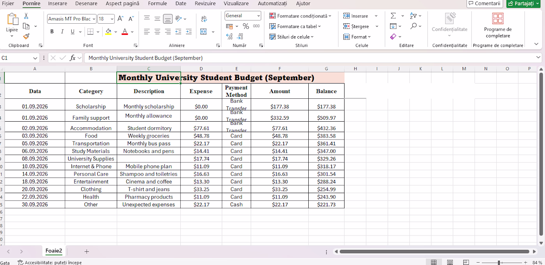Screen dimensions: 545x265
Task: Switch to the Inserare tab
Action: 58,3
